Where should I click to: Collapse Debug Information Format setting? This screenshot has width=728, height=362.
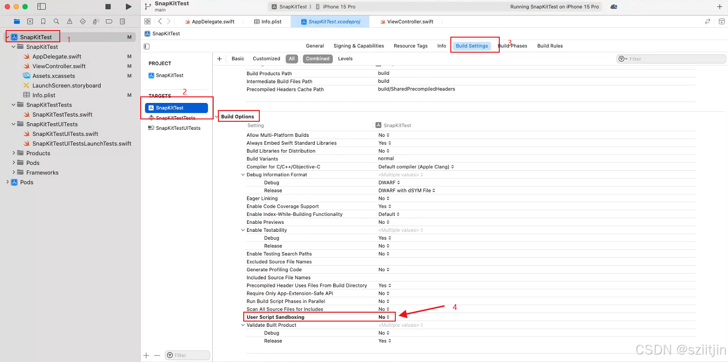243,174
